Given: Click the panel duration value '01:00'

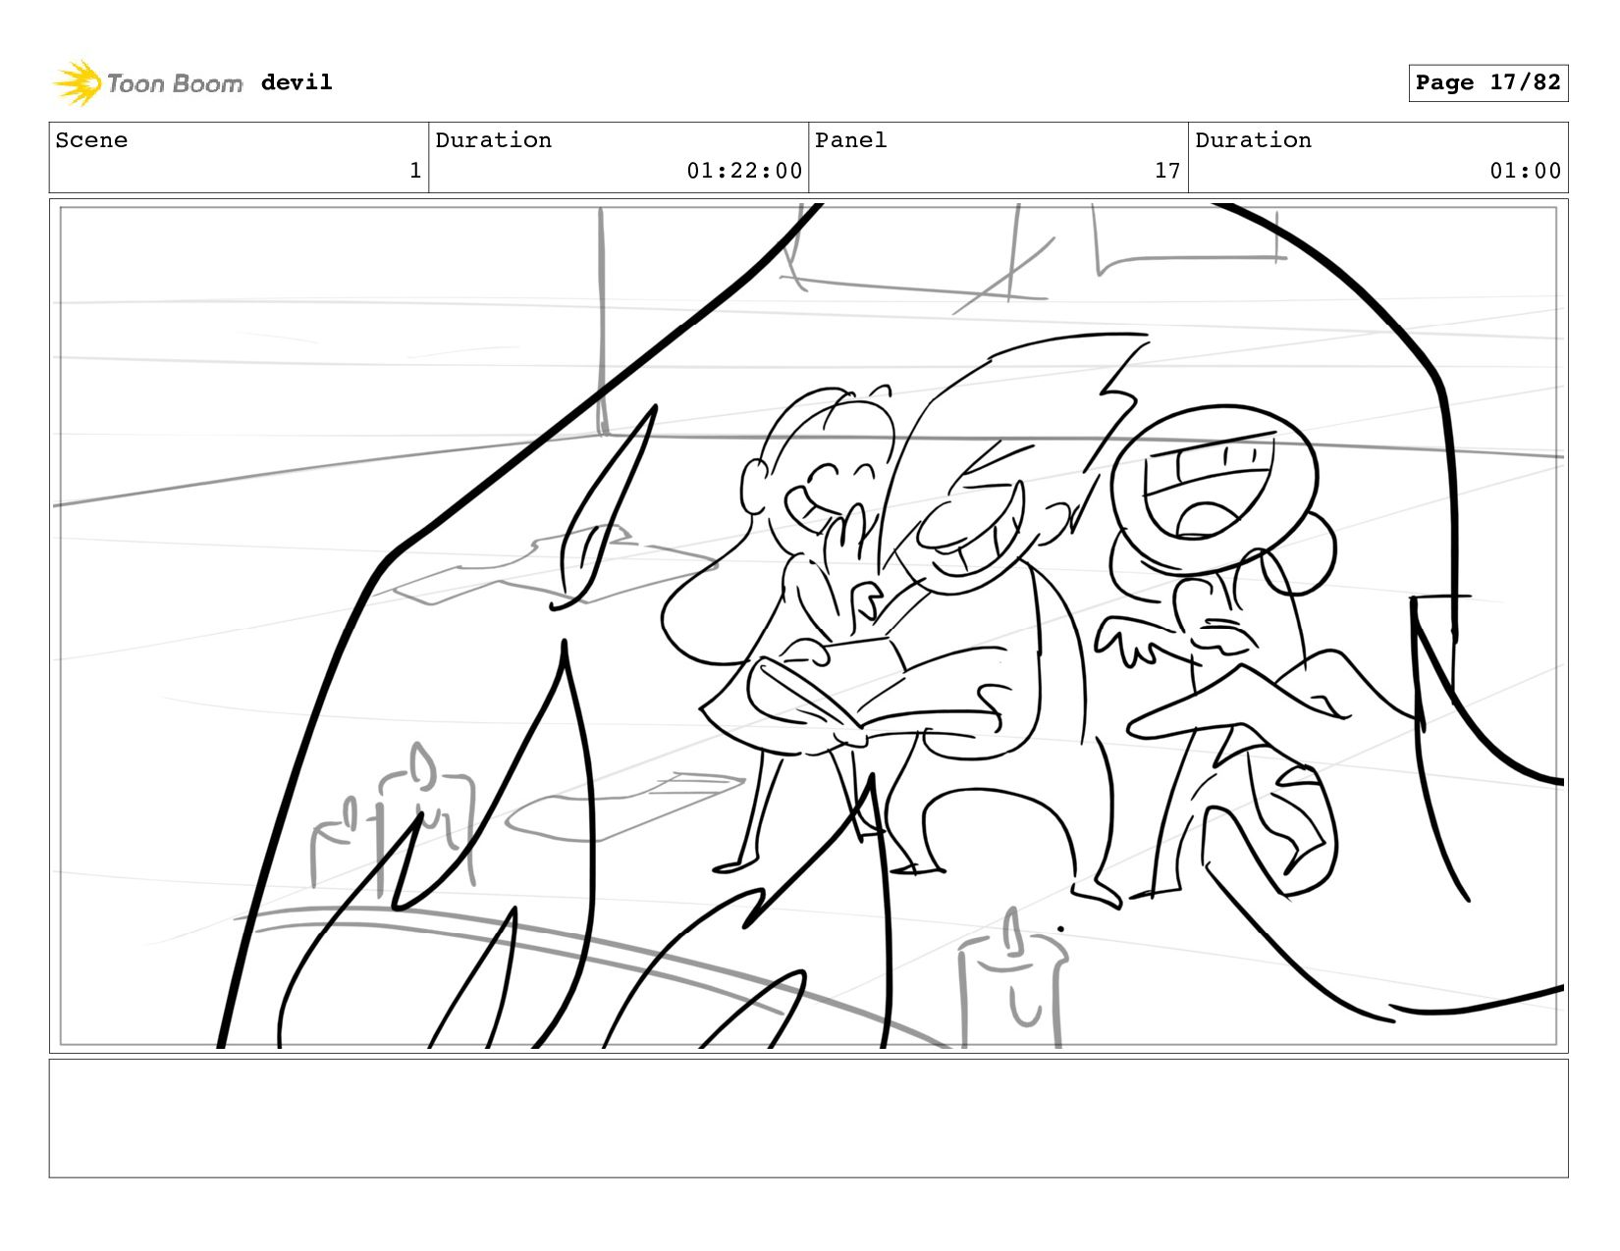Looking at the screenshot, I should pyautogui.click(x=1525, y=171).
